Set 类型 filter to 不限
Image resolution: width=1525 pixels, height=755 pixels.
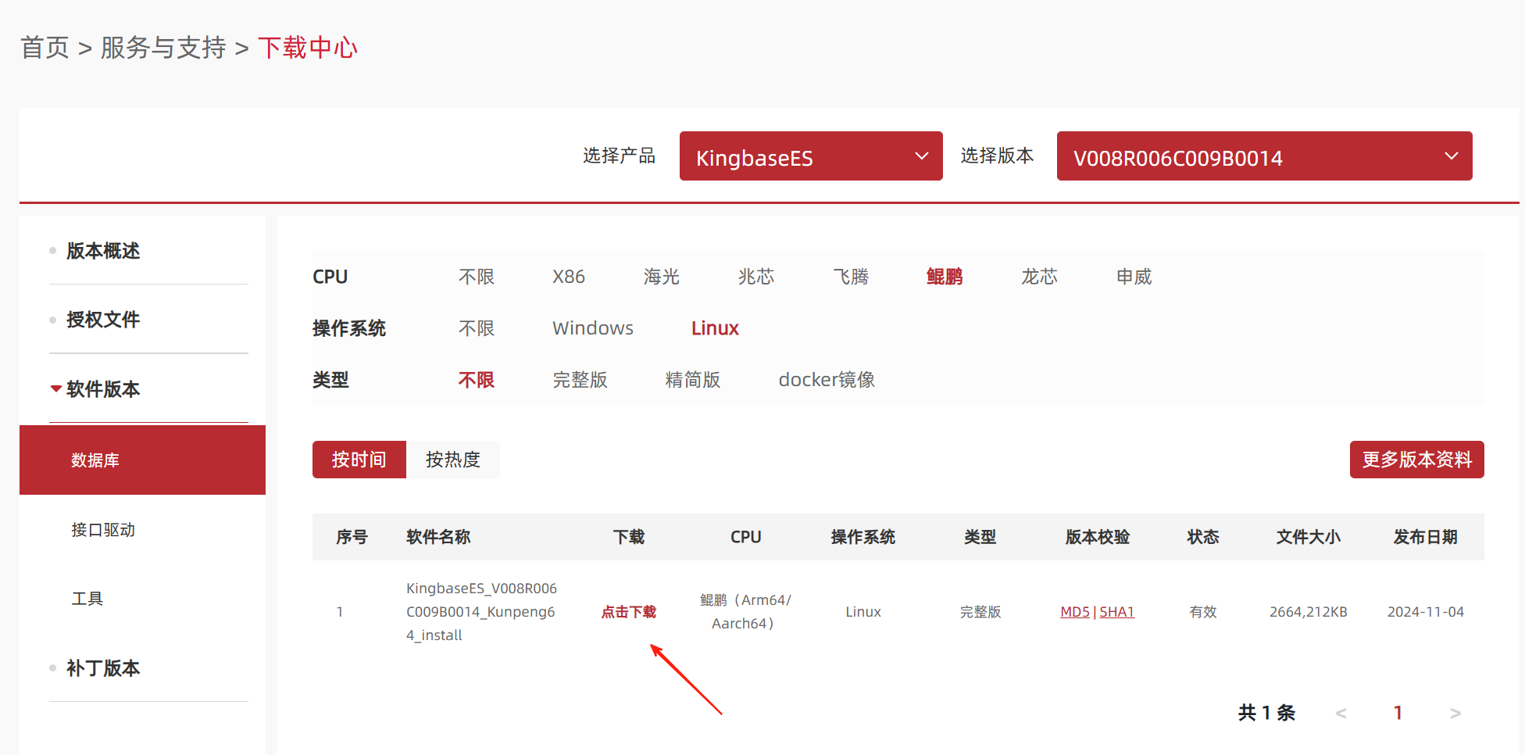[477, 380]
